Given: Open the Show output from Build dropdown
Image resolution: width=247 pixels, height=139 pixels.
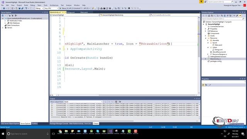Looking at the screenshot, I should click(83, 102).
